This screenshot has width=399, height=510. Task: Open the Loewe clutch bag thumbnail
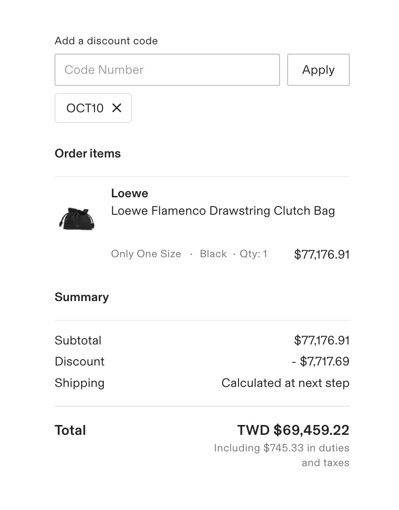point(77,219)
